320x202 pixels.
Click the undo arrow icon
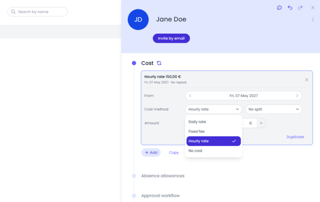pos(290,8)
